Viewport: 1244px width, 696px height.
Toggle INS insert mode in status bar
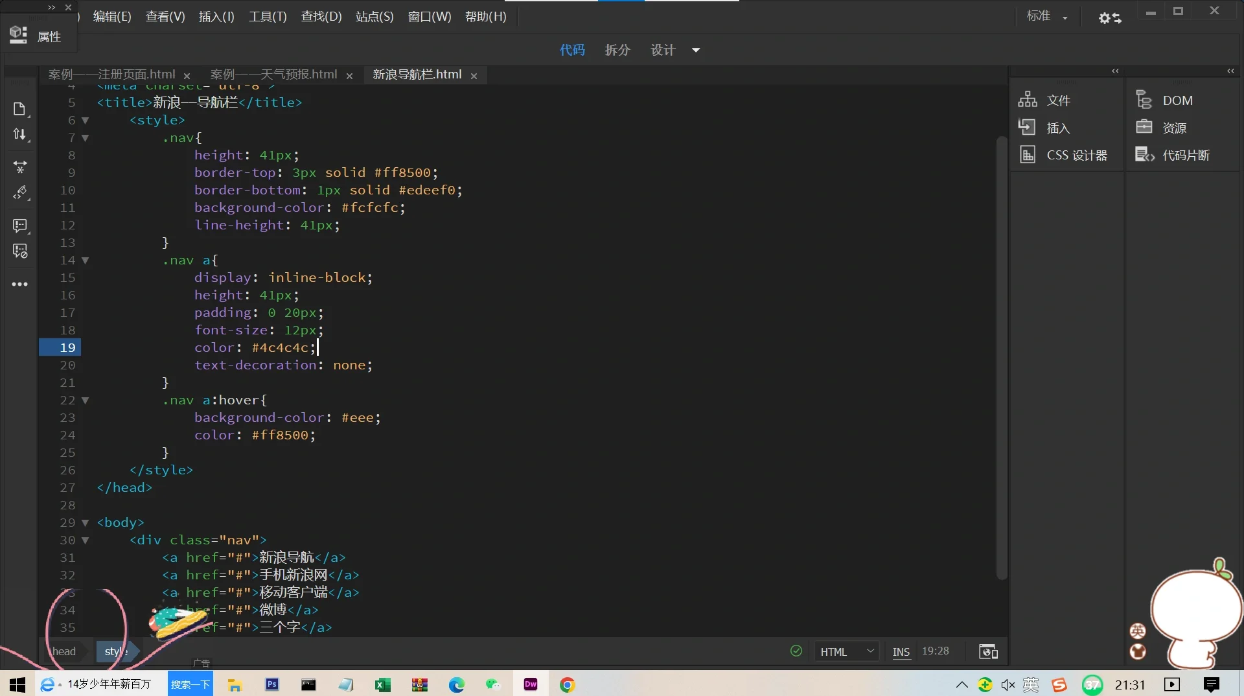(x=901, y=651)
